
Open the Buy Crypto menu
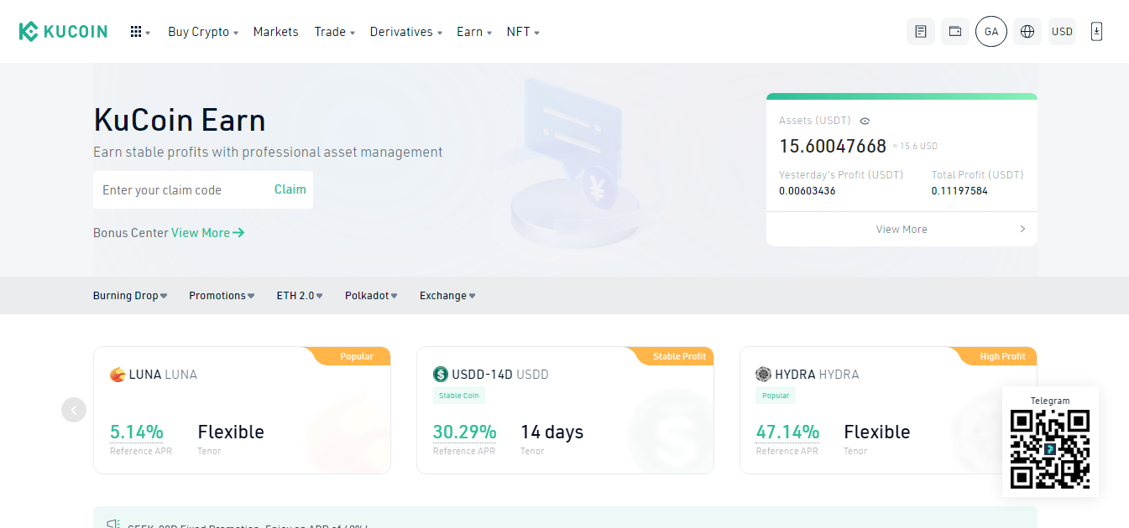click(x=199, y=32)
